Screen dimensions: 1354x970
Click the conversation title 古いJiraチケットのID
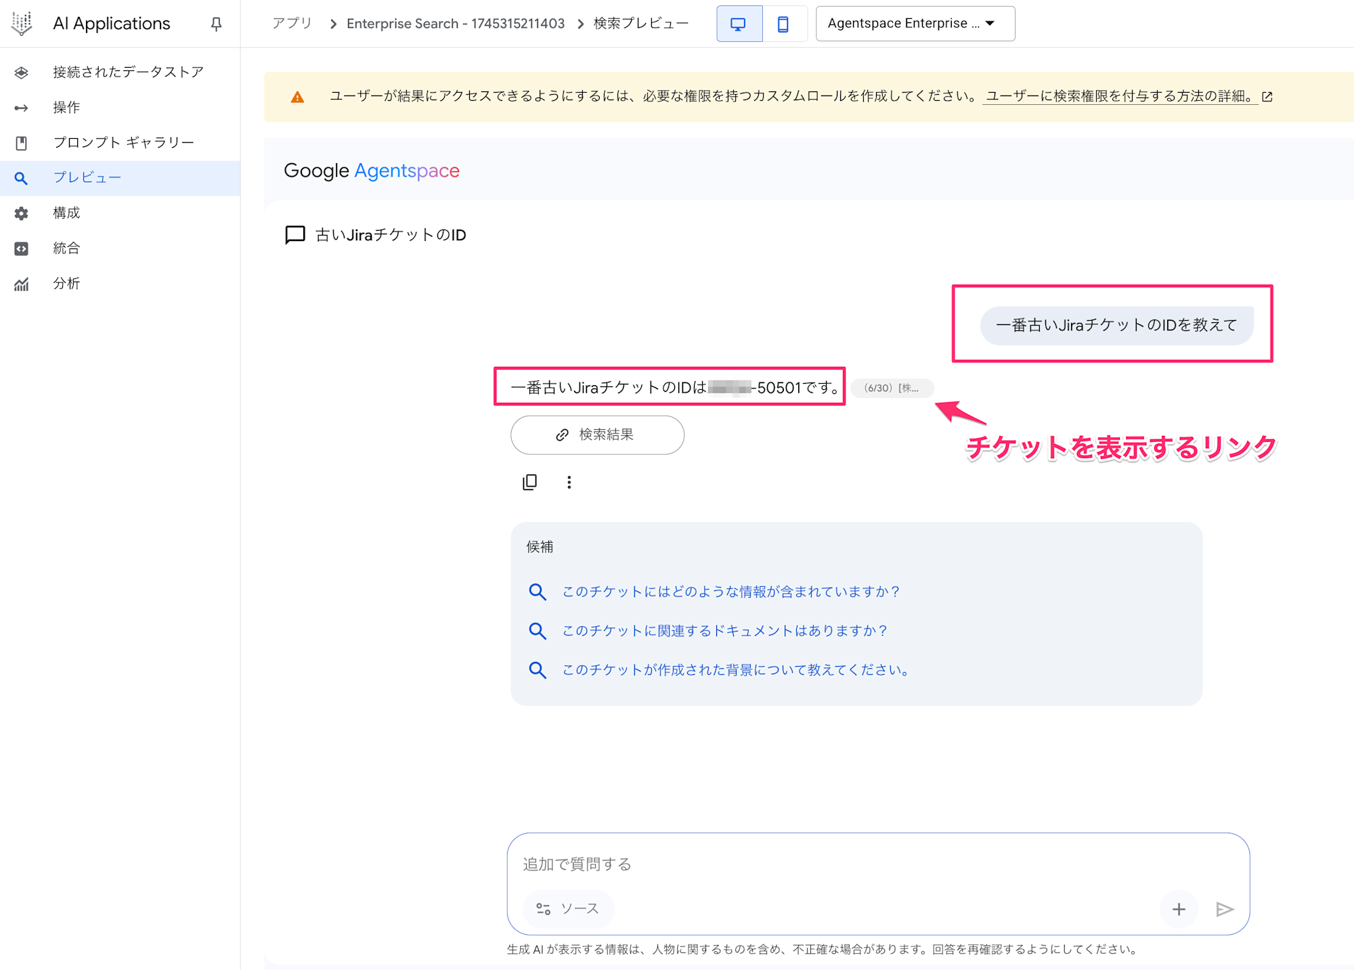pos(391,235)
